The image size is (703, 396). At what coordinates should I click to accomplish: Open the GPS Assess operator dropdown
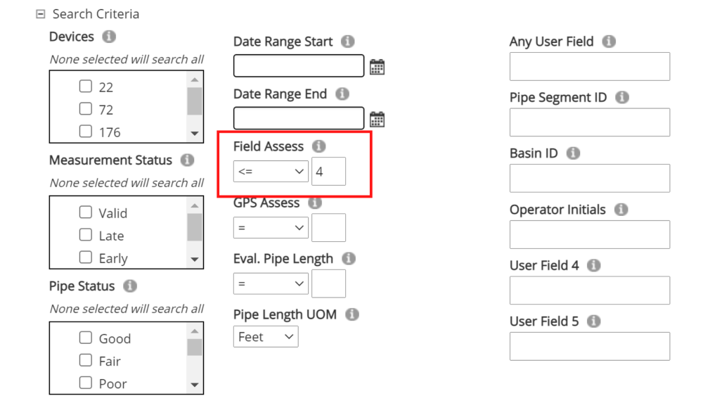click(x=271, y=227)
